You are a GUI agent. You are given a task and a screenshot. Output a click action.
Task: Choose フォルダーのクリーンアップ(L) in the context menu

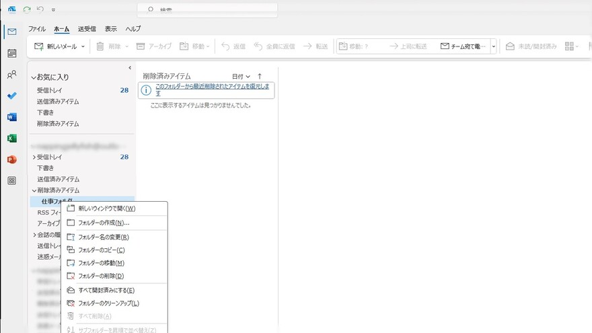[114, 303]
